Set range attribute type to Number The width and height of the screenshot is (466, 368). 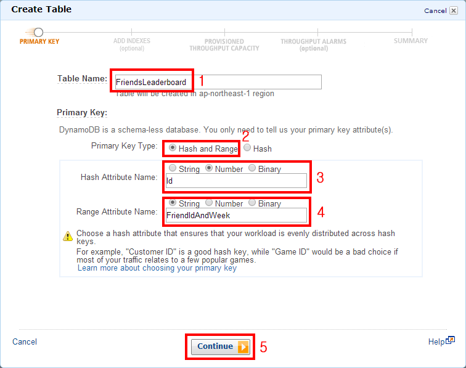209,203
